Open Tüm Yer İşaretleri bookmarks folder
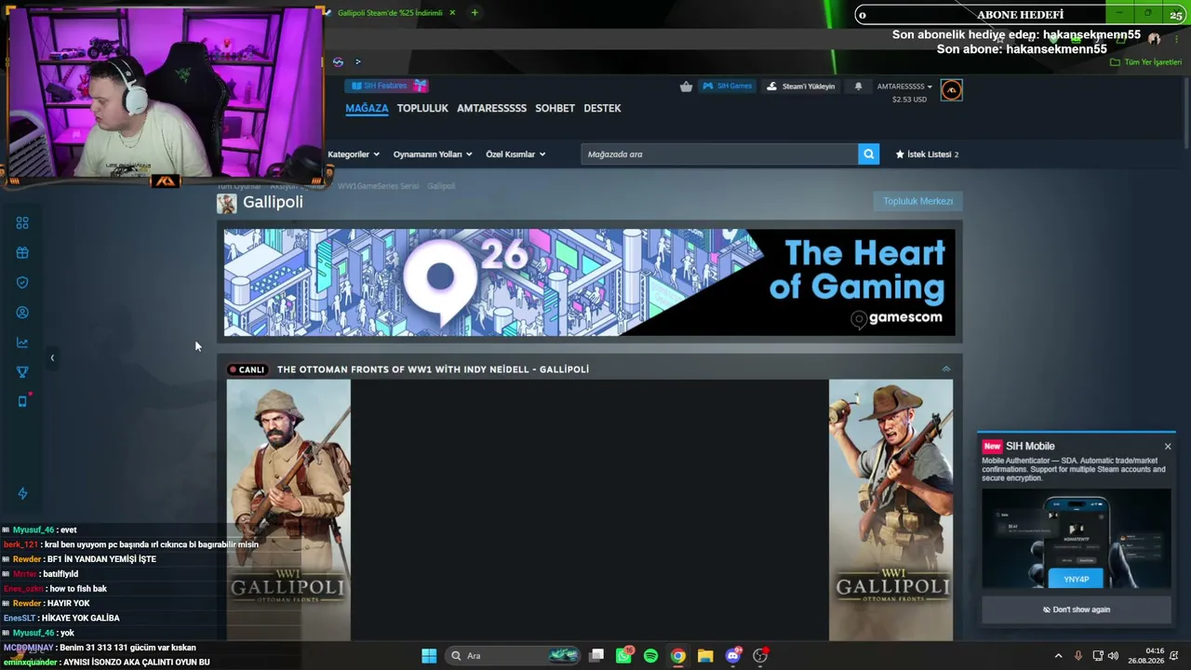1191x670 pixels. coord(1145,62)
